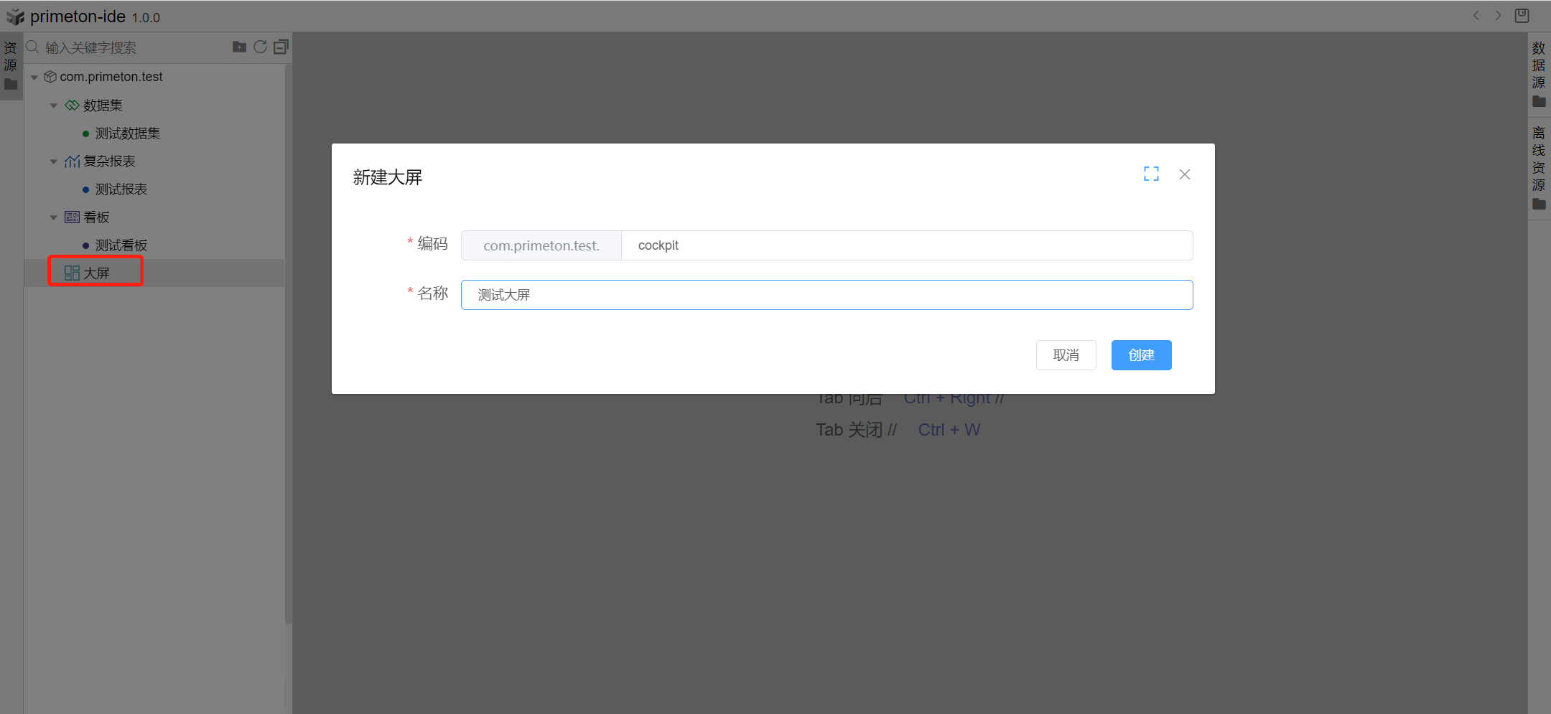This screenshot has height=714, width=1551.
Task: Toggle fullscreen for the 新建大屏 dialog
Action: [1151, 174]
